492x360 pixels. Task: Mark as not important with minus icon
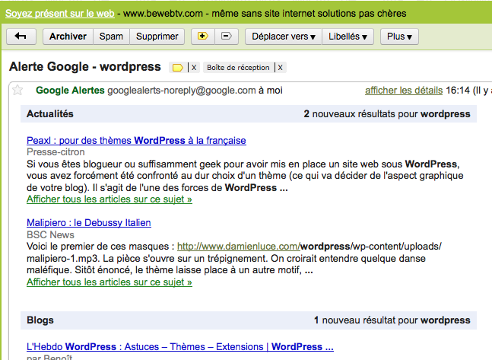point(227,37)
